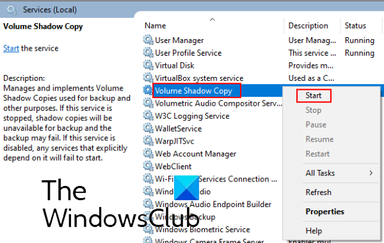Choose Restart in the context menu

317,154
